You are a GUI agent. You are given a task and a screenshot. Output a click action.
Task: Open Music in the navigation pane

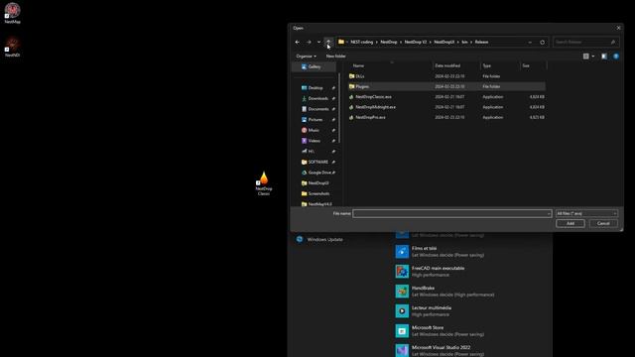(x=314, y=130)
